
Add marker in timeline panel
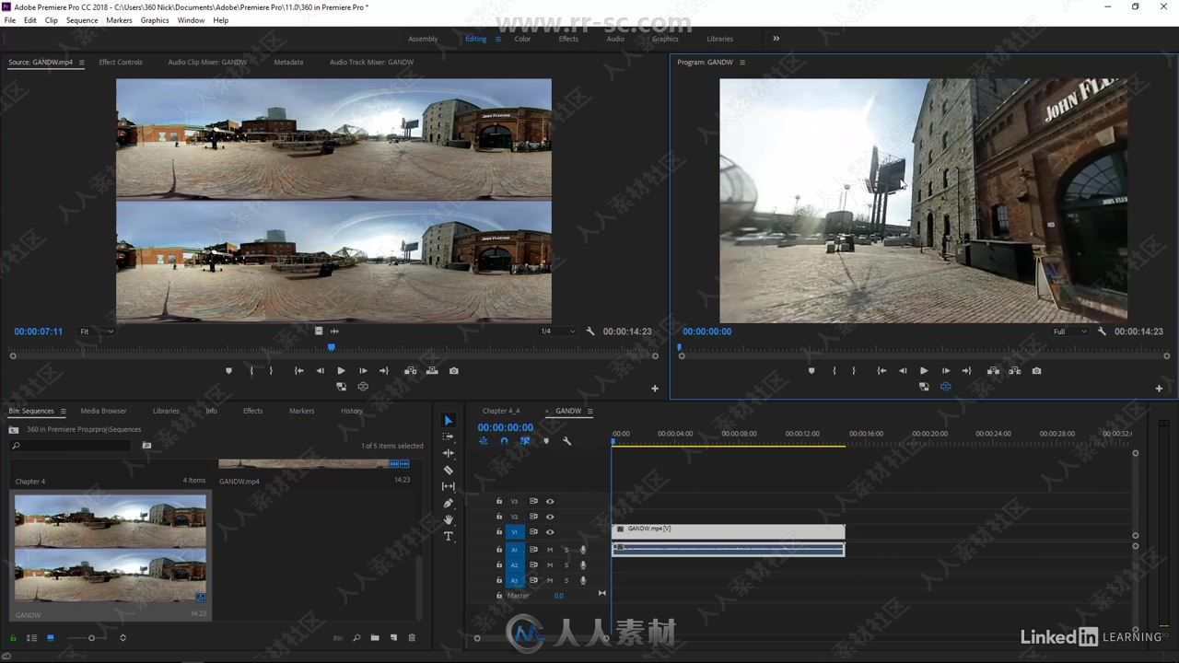[x=546, y=441]
